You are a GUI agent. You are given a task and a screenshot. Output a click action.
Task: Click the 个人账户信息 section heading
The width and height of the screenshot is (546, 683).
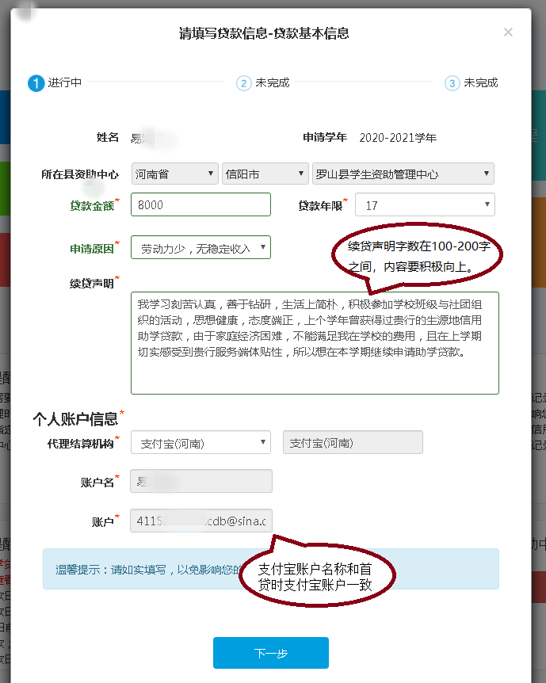(x=76, y=418)
